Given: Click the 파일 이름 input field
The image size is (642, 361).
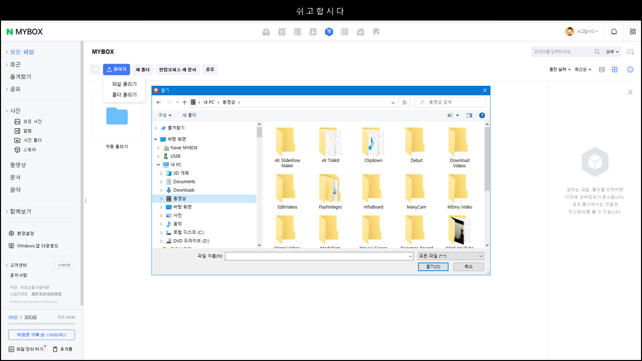Looking at the screenshot, I should point(319,256).
